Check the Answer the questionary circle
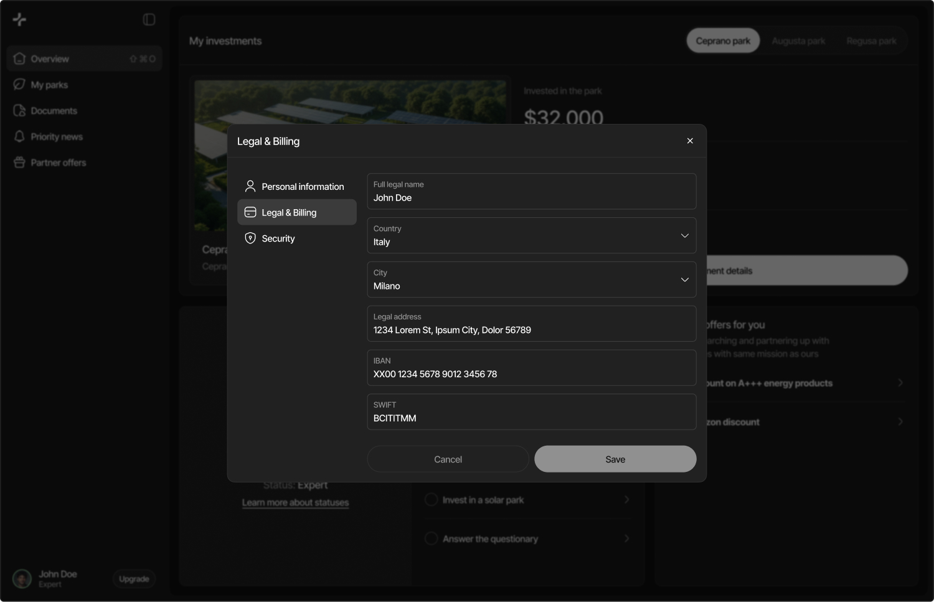This screenshot has height=602, width=934. point(431,539)
